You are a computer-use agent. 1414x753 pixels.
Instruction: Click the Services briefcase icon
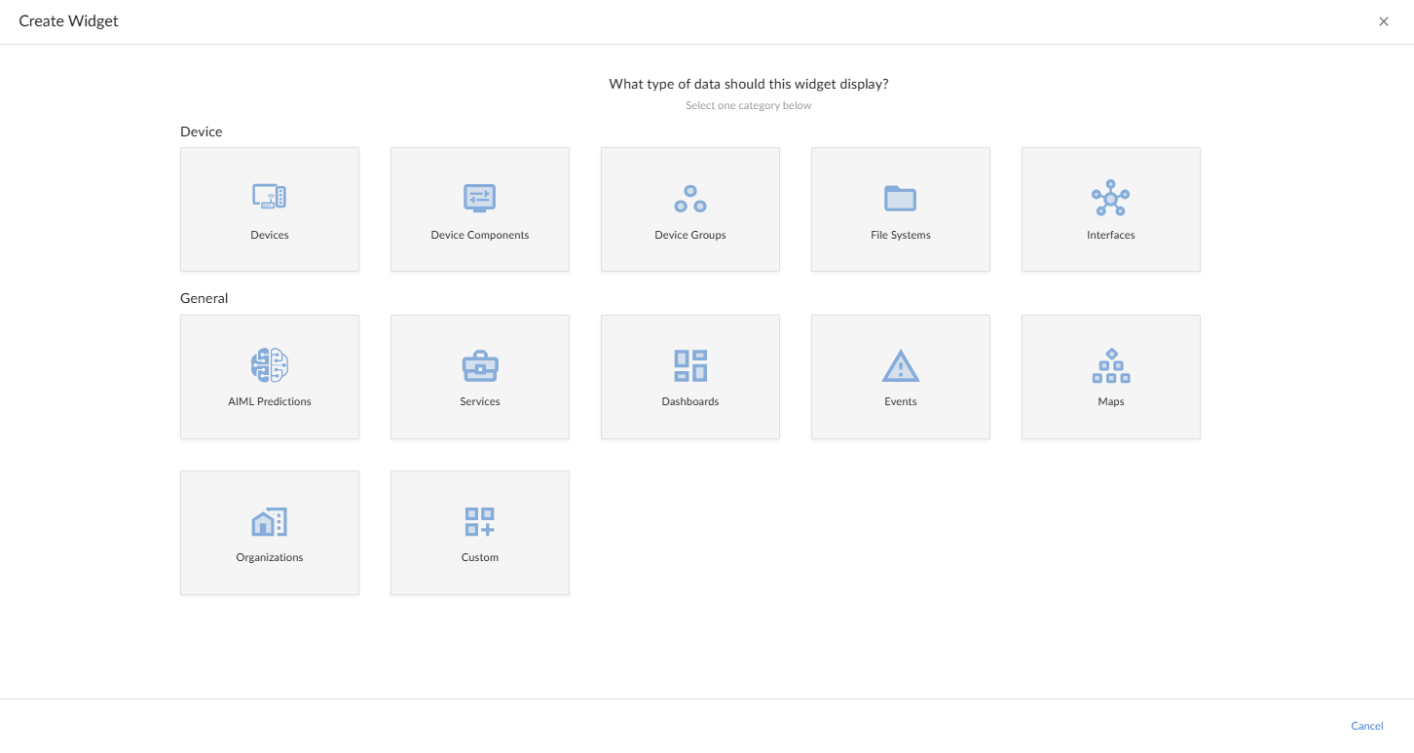(479, 365)
